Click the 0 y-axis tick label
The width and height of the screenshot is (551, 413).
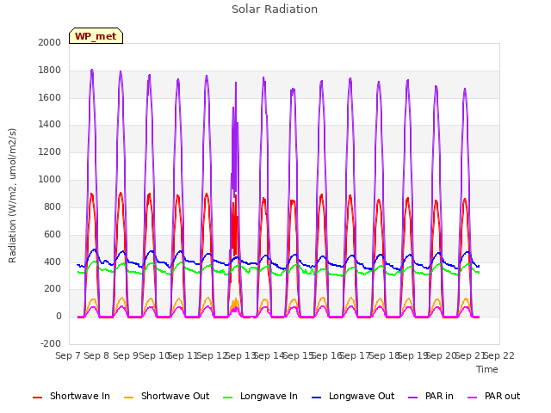(x=59, y=317)
